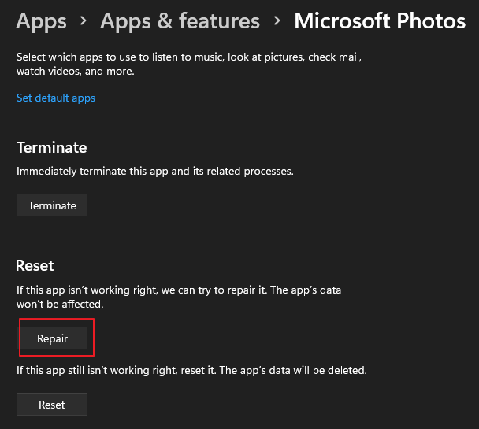Image resolution: width=479 pixels, height=429 pixels.
Task: Click the Repair button
Action: point(52,338)
